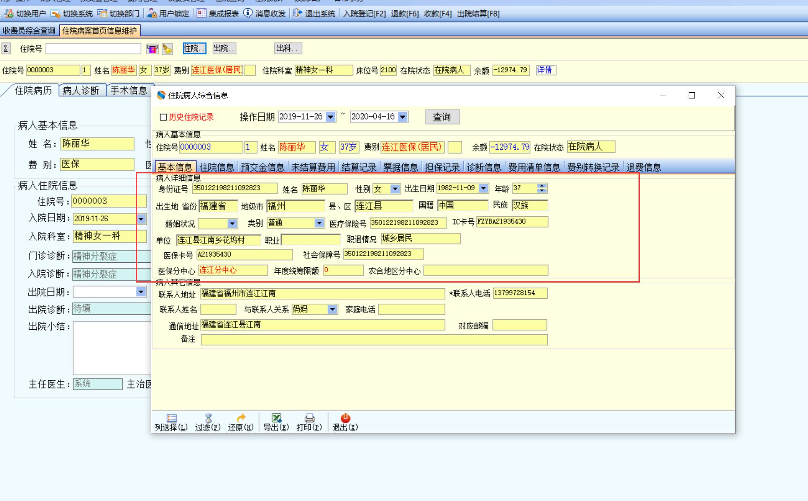The image size is (808, 501).
Task: Expand the 婚姻状况 marital status dropdown
Action: pos(232,224)
